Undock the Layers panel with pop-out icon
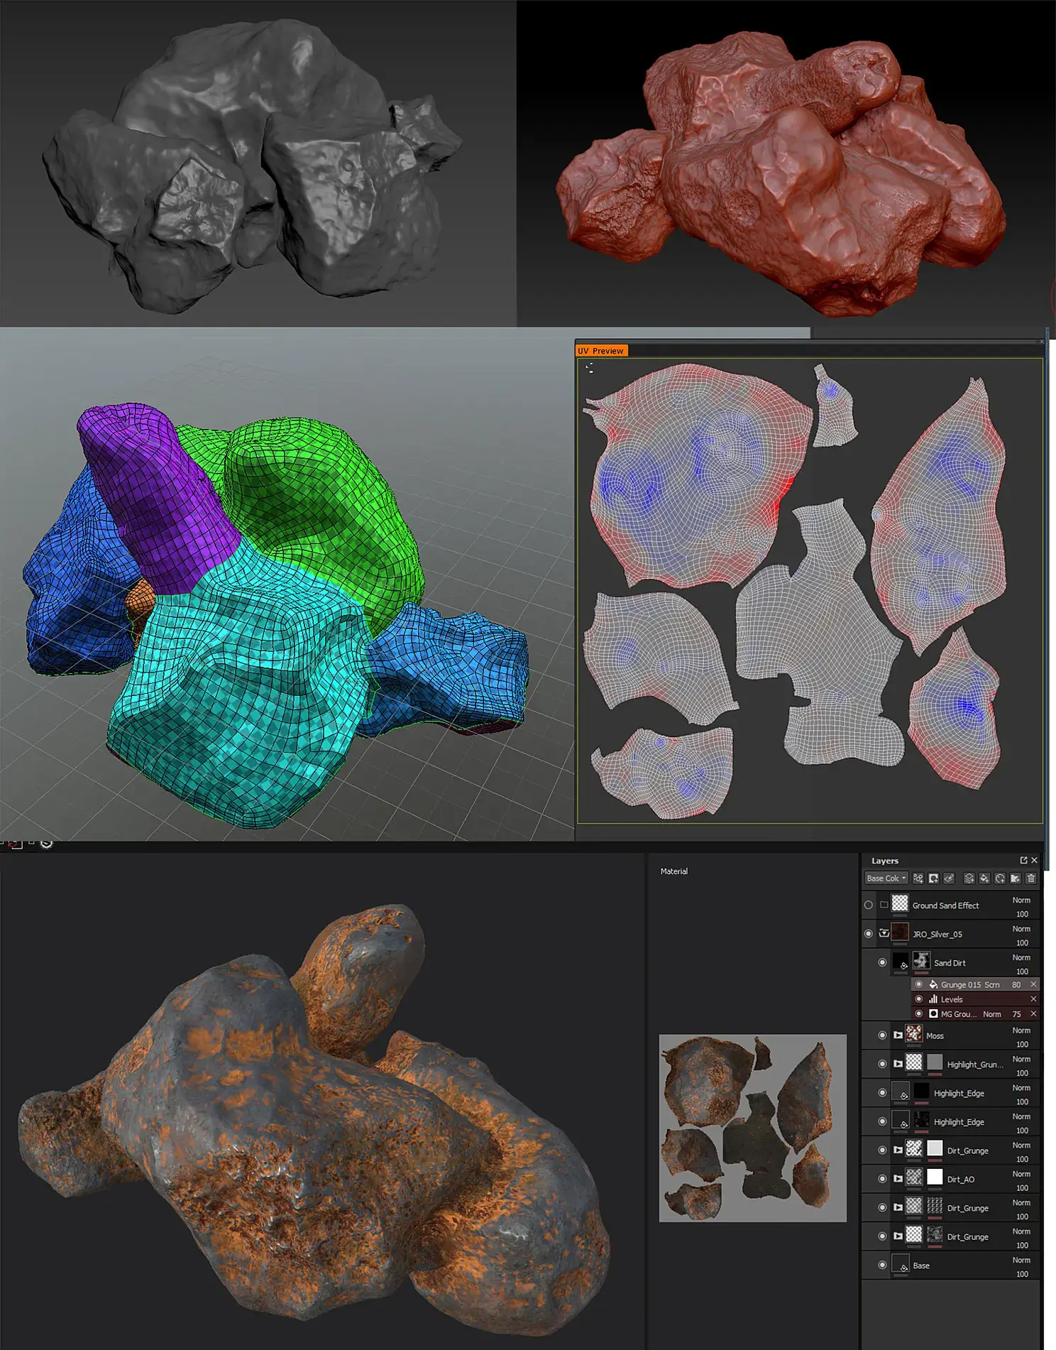This screenshot has height=1350, width=1056. tap(1023, 860)
